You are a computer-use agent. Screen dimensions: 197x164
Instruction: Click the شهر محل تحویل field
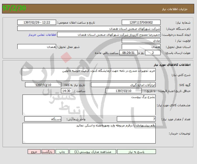tap(37, 47)
